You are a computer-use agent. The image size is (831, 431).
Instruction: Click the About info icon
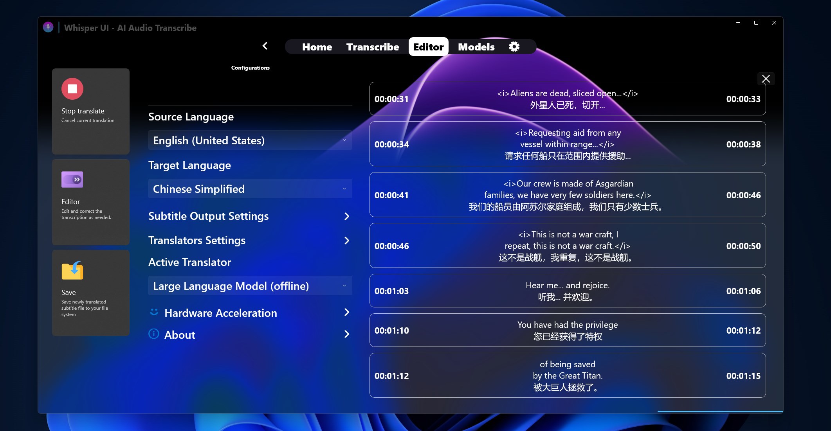pyautogui.click(x=154, y=334)
